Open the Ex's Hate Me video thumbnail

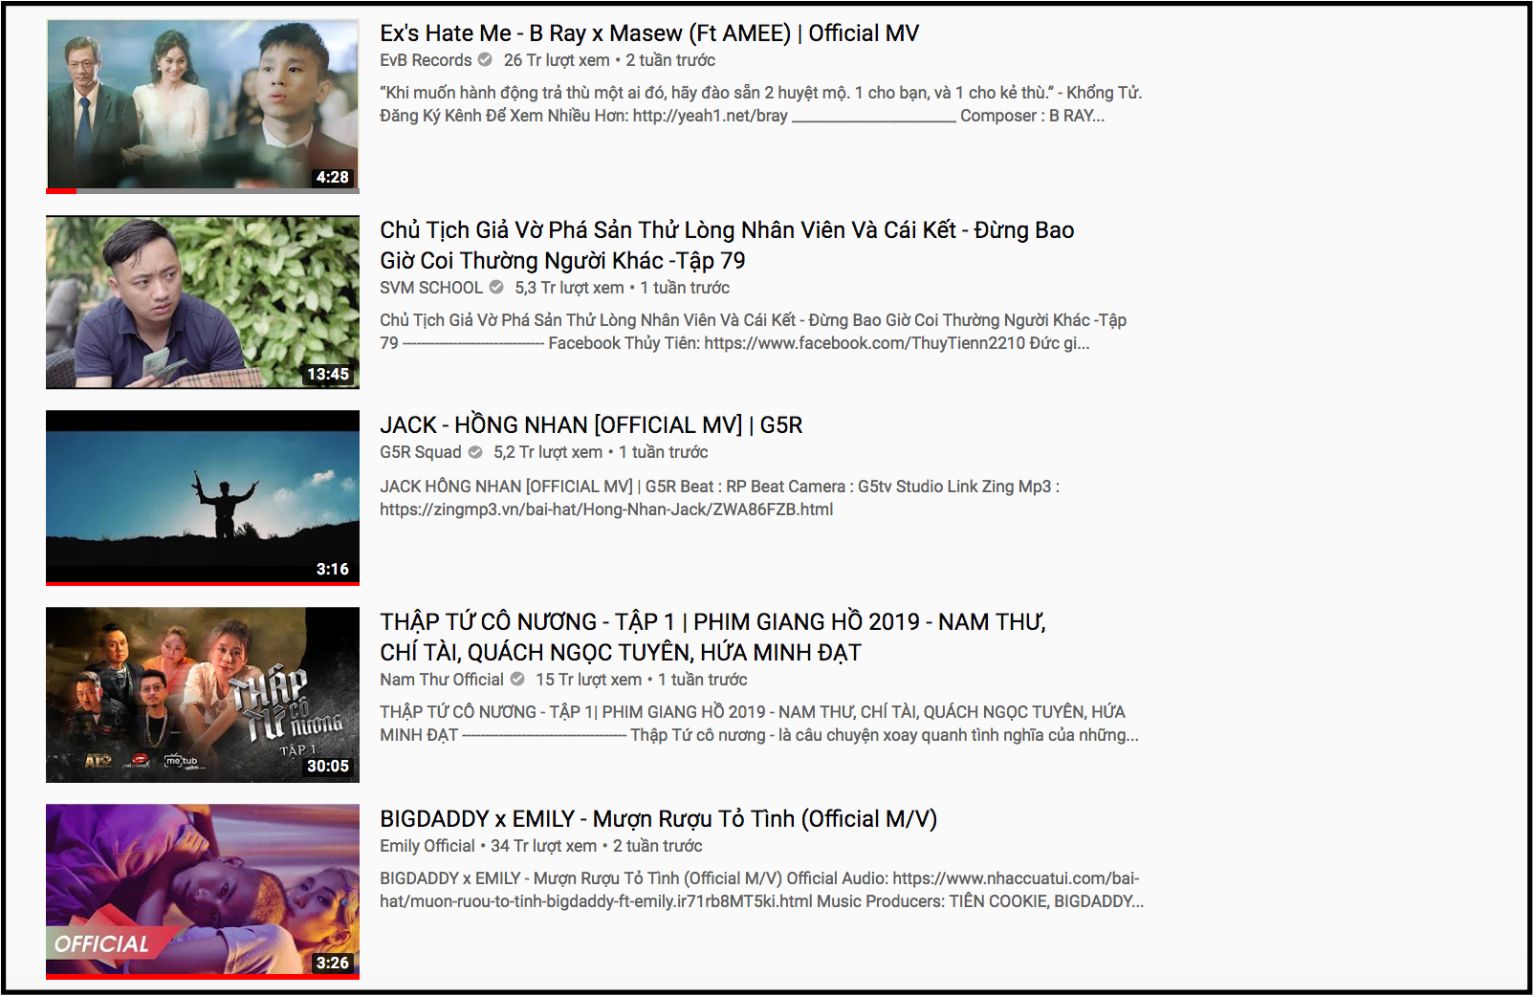(x=203, y=105)
